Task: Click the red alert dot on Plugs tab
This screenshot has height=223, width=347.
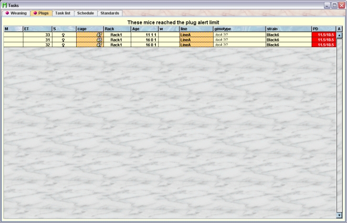Action: pyautogui.click(x=35, y=13)
